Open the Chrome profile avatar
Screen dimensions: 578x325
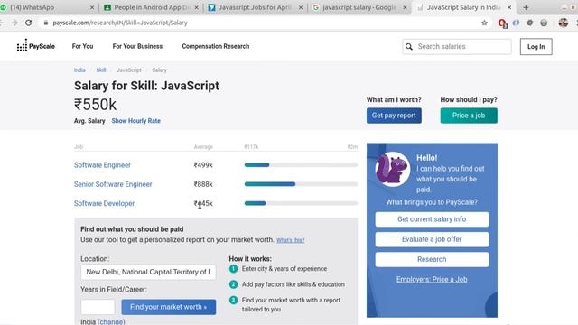click(x=563, y=23)
